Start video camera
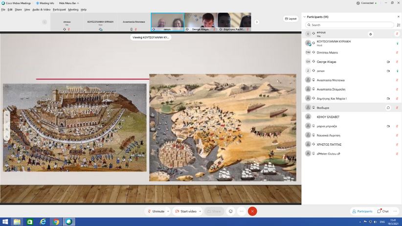The image size is (402, 226). point(186,211)
